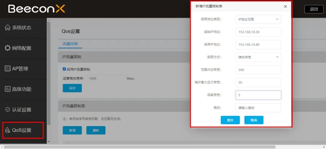The height and width of the screenshot is (149, 326).
Task: Click the QoS设置 sidebar icon
Action: coord(8,130)
